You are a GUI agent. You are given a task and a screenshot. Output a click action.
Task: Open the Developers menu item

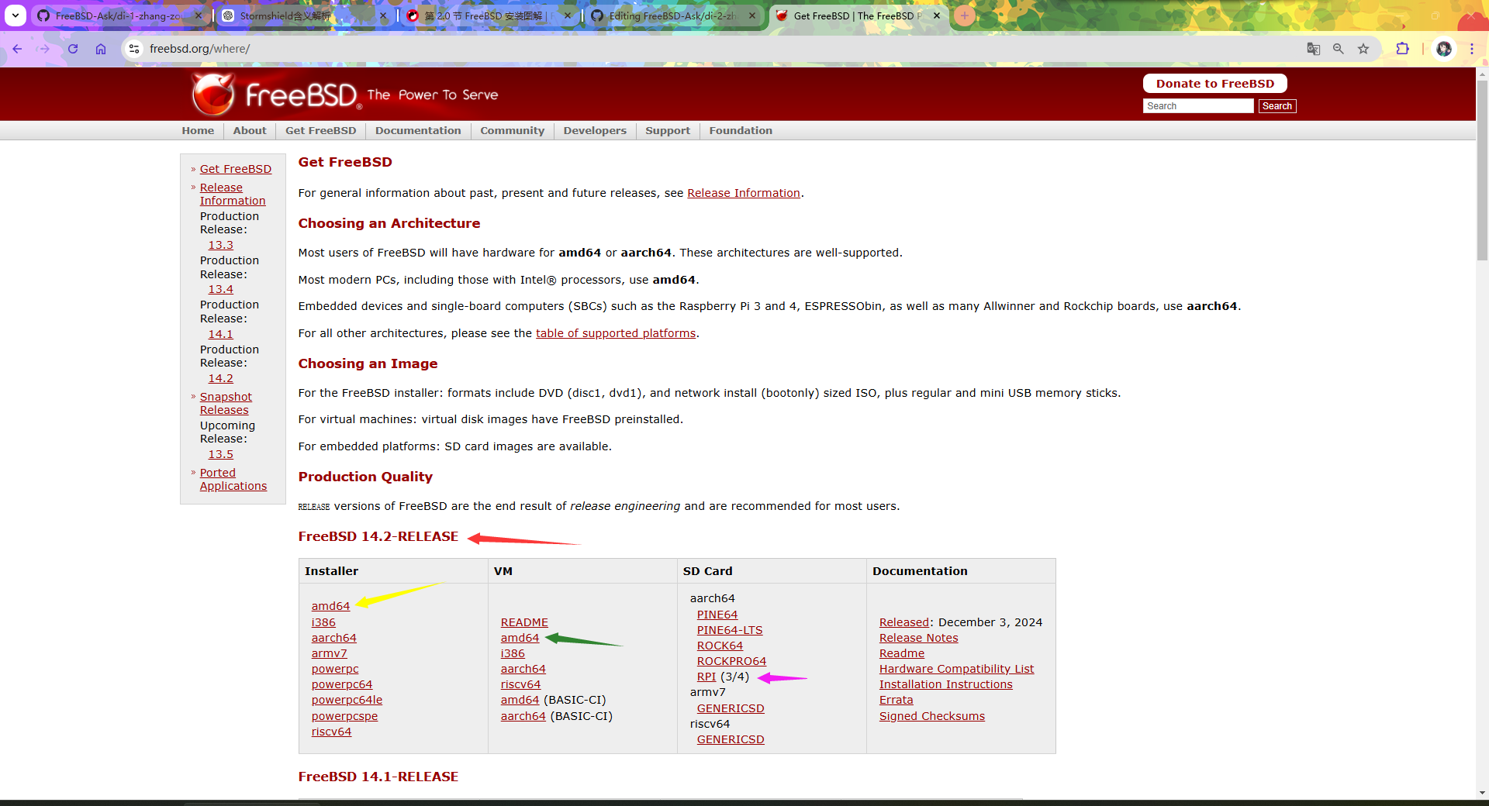(x=595, y=131)
